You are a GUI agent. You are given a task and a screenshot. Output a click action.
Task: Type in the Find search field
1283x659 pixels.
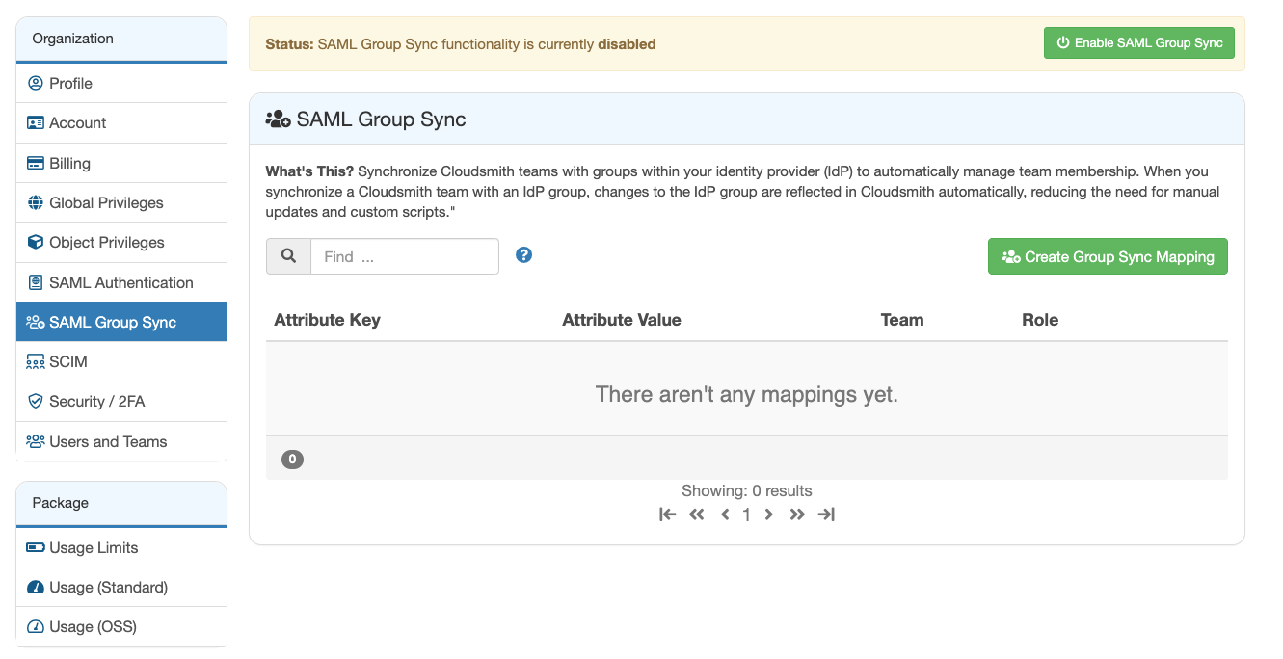pos(404,257)
